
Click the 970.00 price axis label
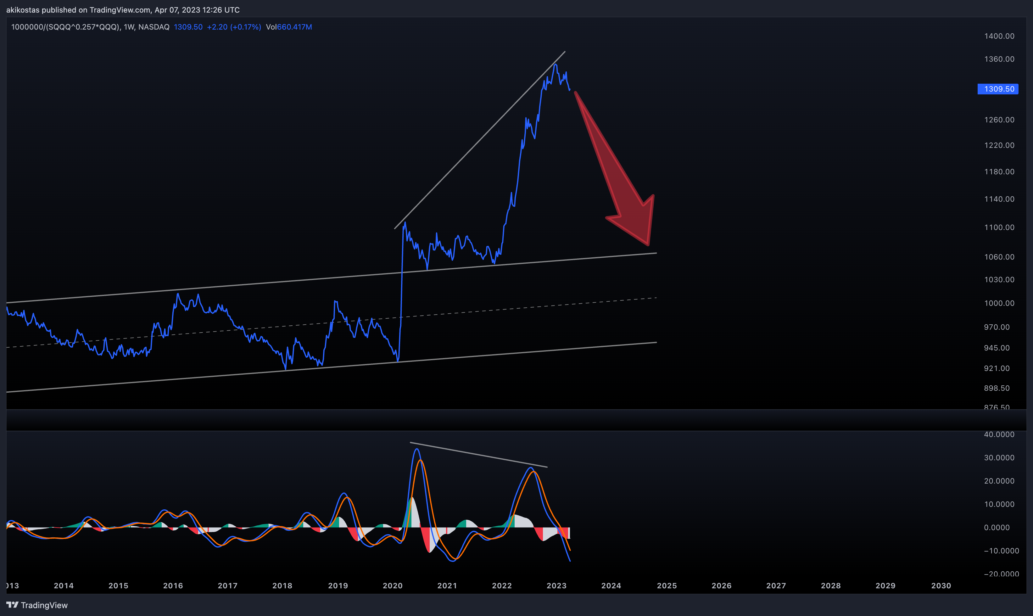[997, 327]
